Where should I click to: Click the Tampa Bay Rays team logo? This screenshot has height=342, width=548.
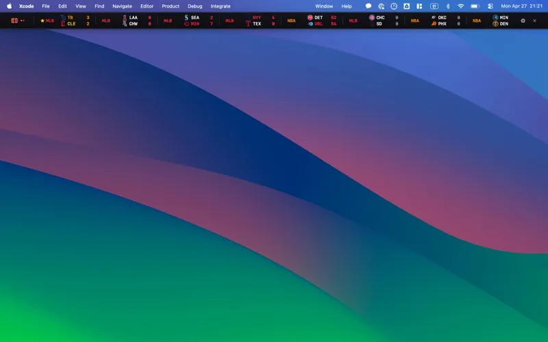coord(63,18)
